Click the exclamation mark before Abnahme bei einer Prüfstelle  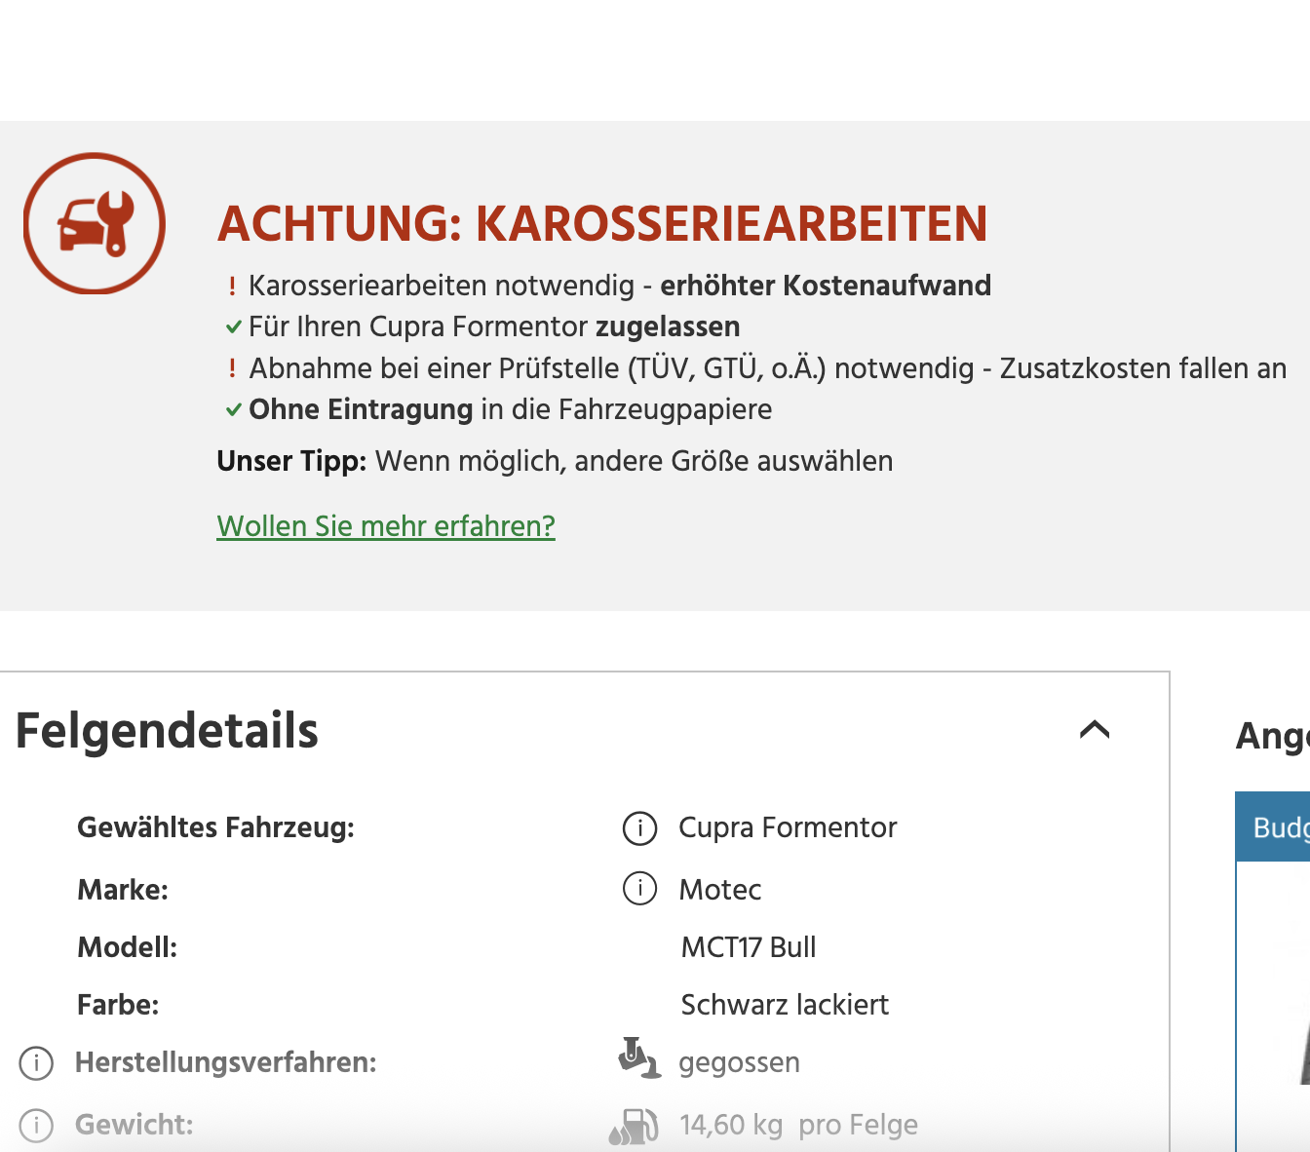(232, 368)
